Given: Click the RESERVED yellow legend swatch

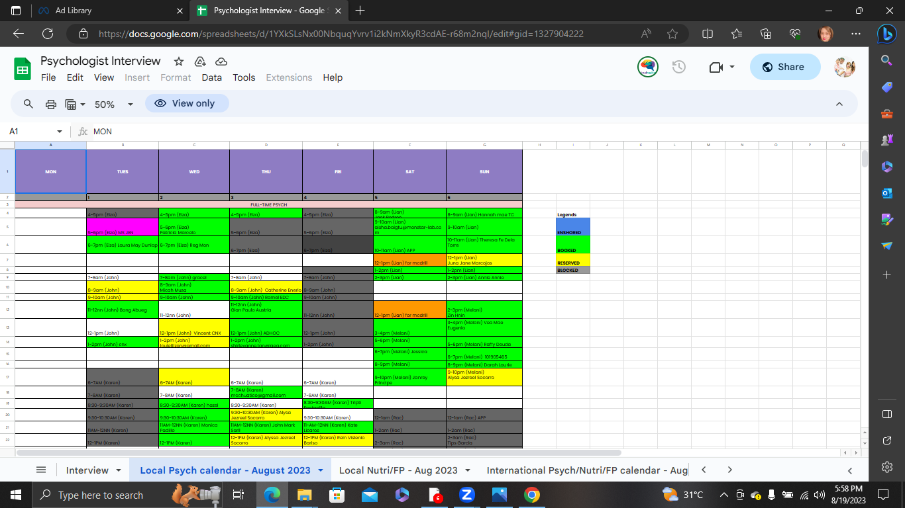Looking at the screenshot, I should 573,259.
